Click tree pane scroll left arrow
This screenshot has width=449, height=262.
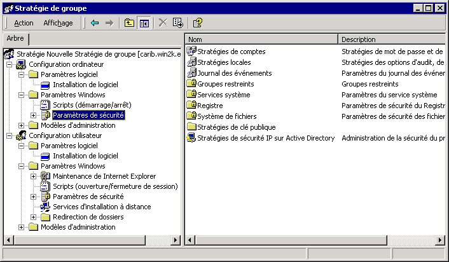click(x=8, y=240)
